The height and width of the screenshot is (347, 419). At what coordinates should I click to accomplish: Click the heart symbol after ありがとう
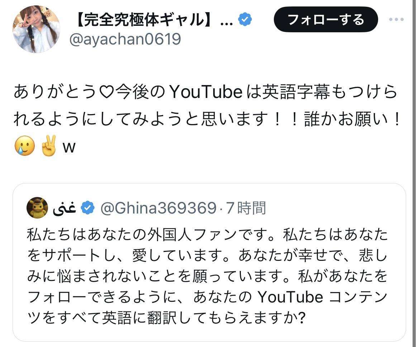click(106, 93)
